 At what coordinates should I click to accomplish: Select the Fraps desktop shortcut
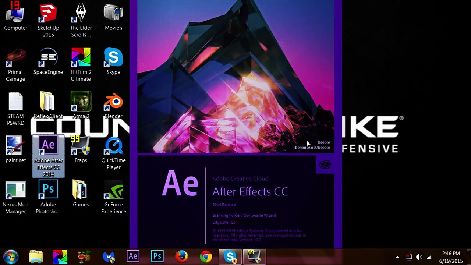(x=81, y=149)
